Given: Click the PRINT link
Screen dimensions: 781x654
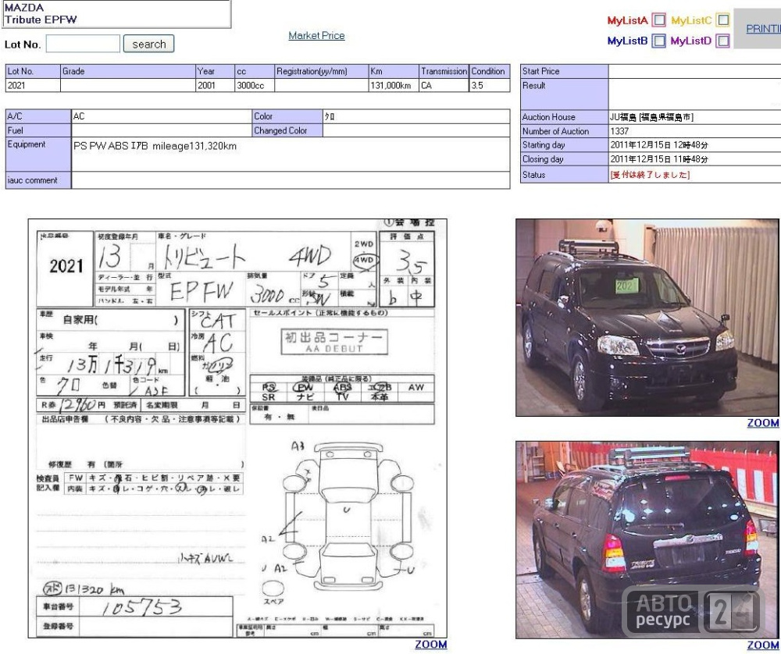Looking at the screenshot, I should [x=763, y=29].
